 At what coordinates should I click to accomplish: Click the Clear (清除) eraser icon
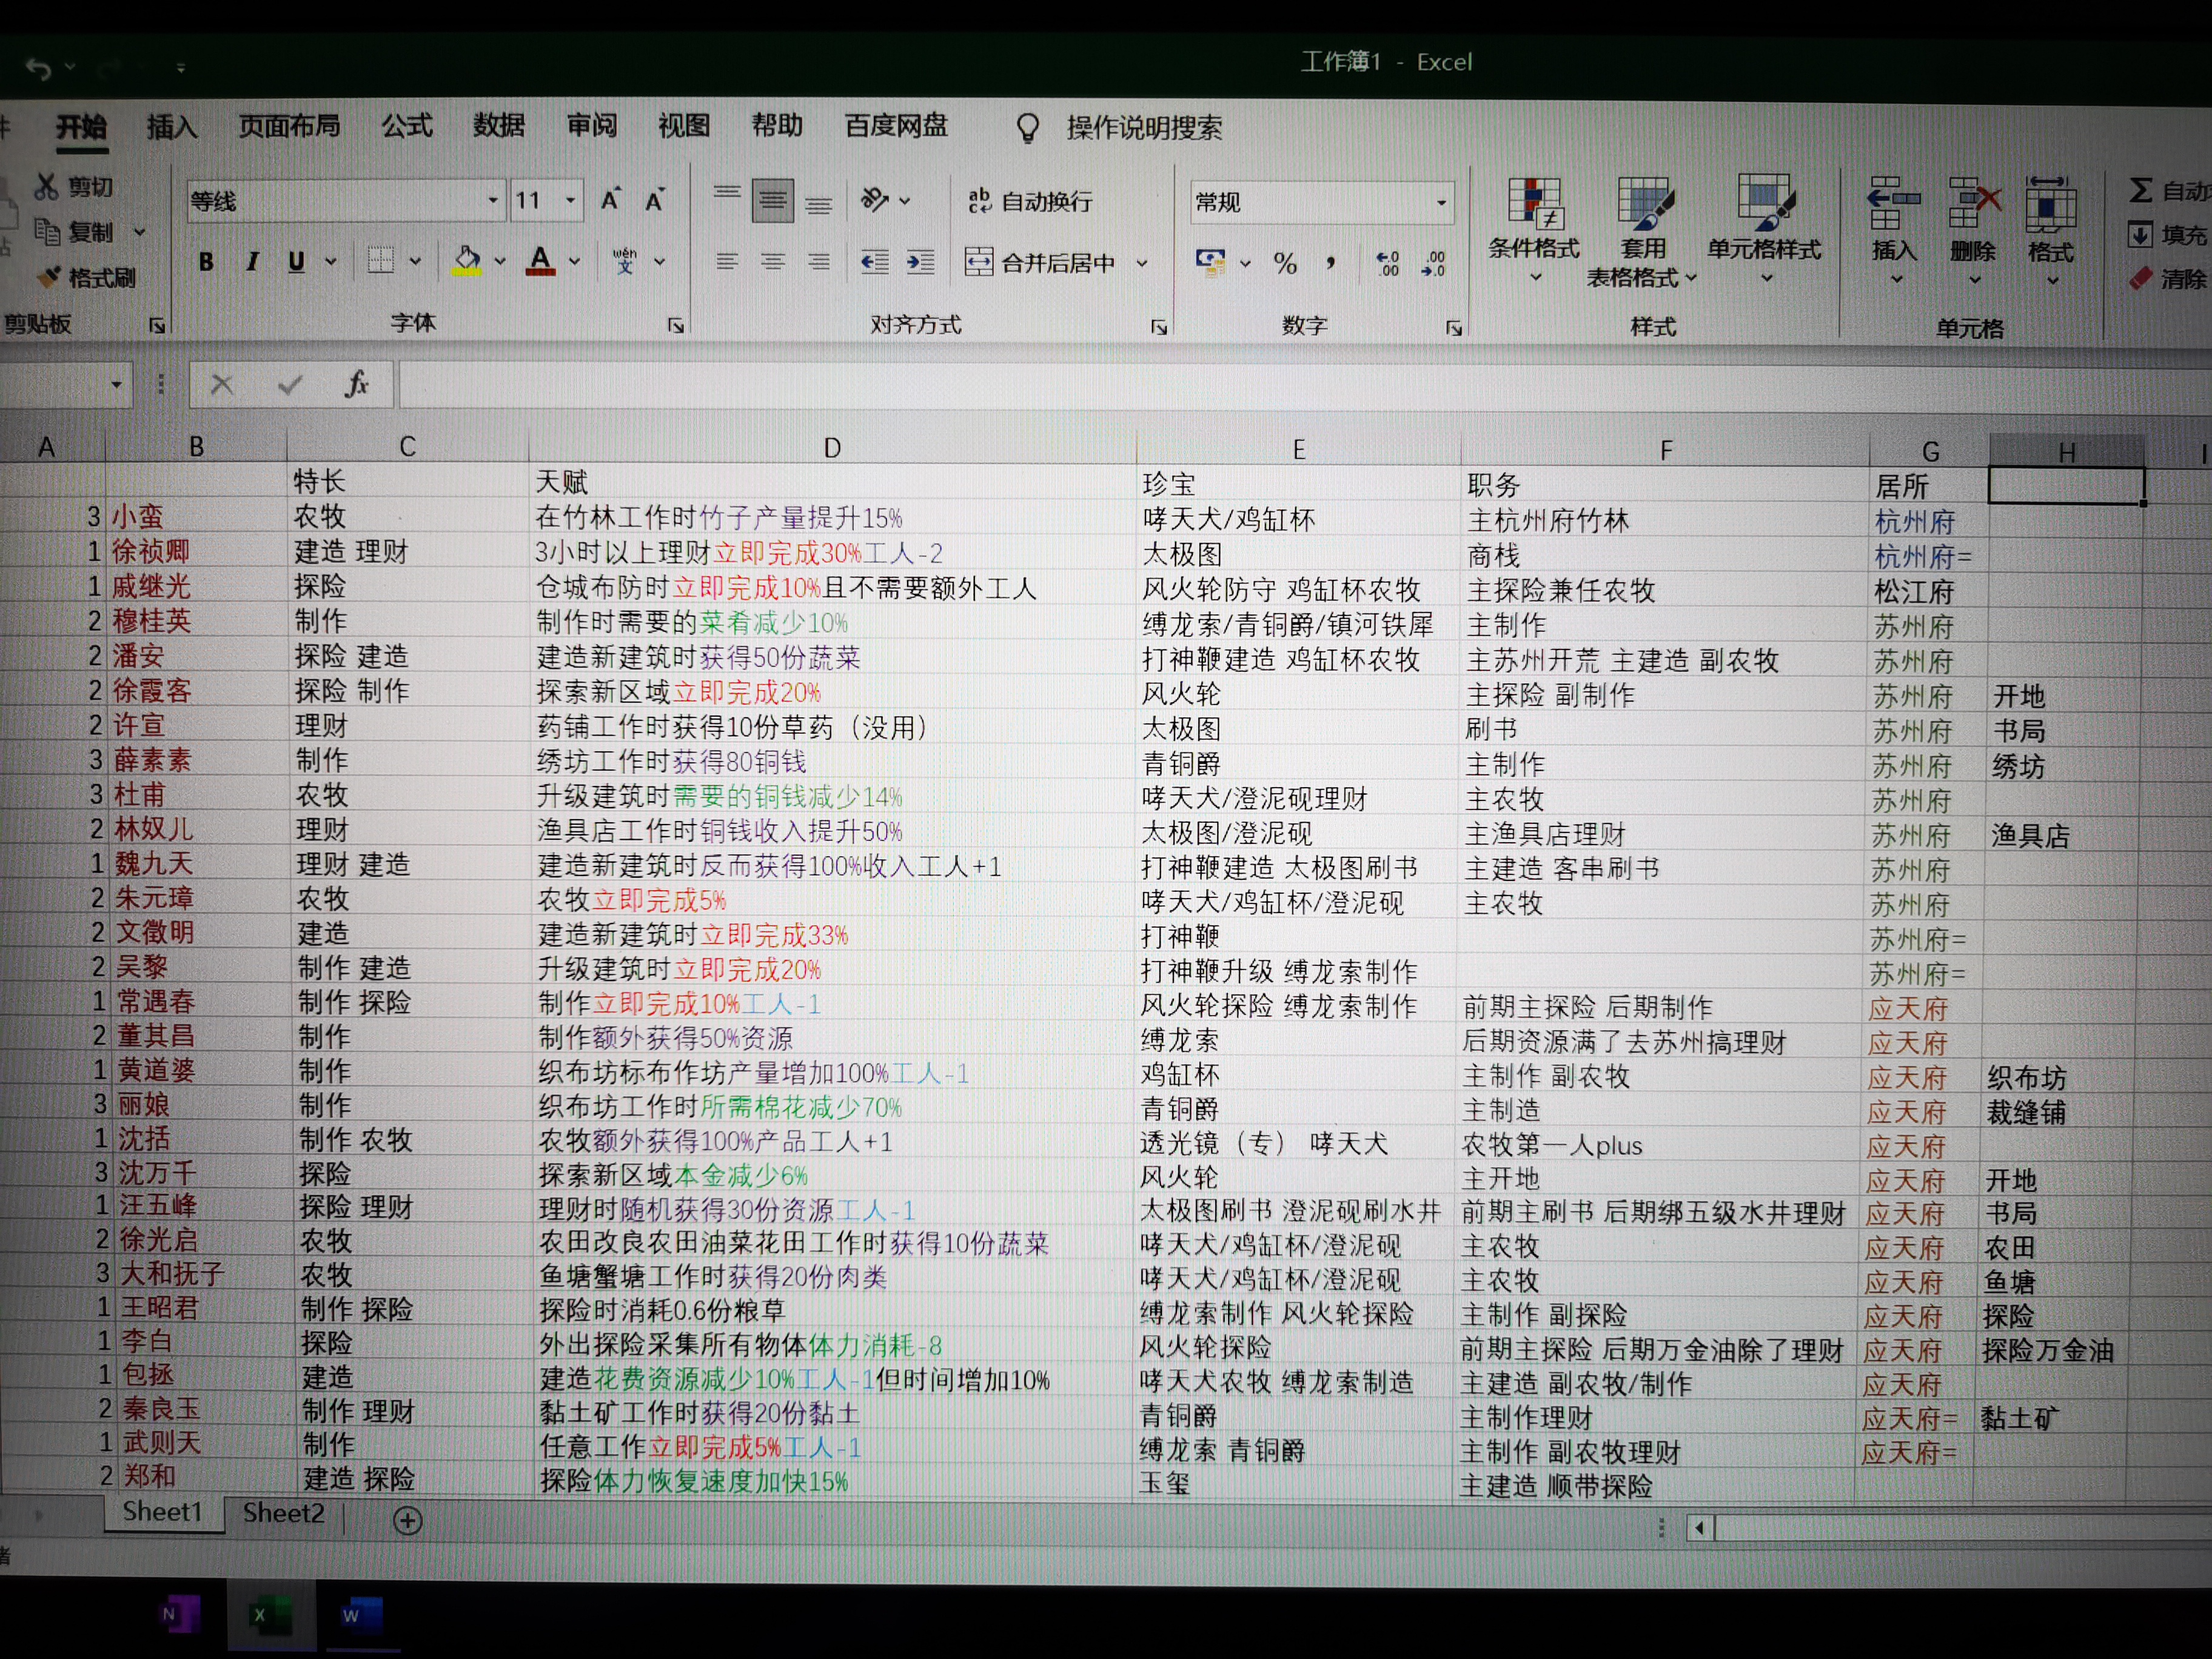point(2140,279)
